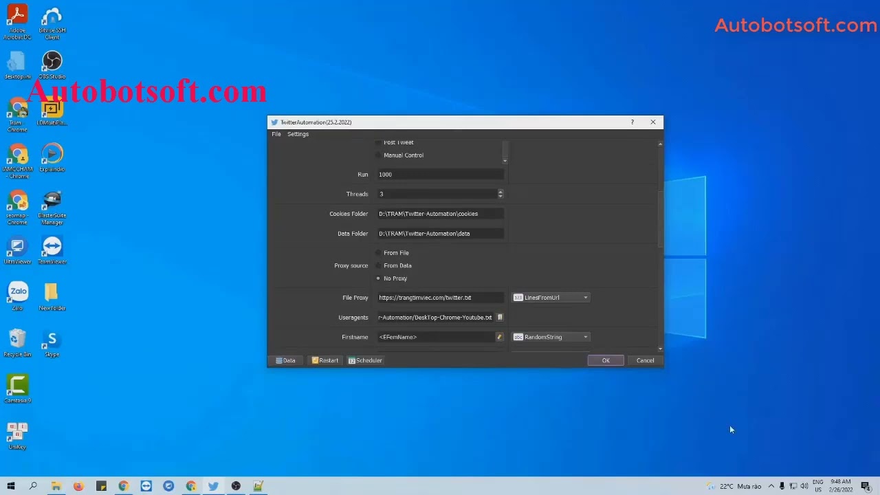Click the Cancel button
The width and height of the screenshot is (880, 495).
pos(645,360)
